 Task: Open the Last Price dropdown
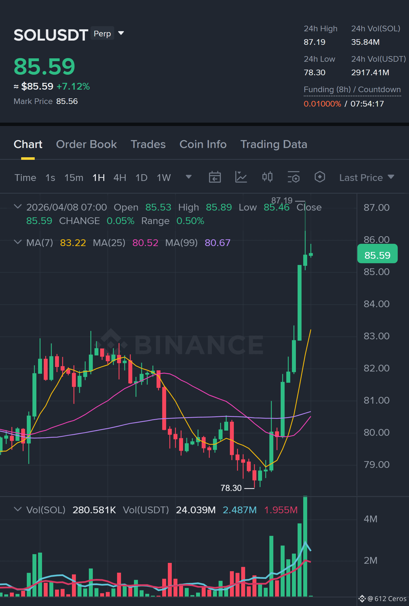pos(367,178)
